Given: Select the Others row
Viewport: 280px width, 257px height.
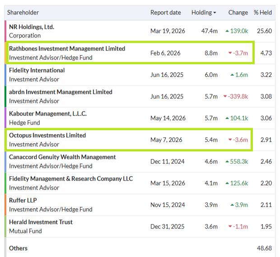Looking at the screenshot, I should (140, 248).
